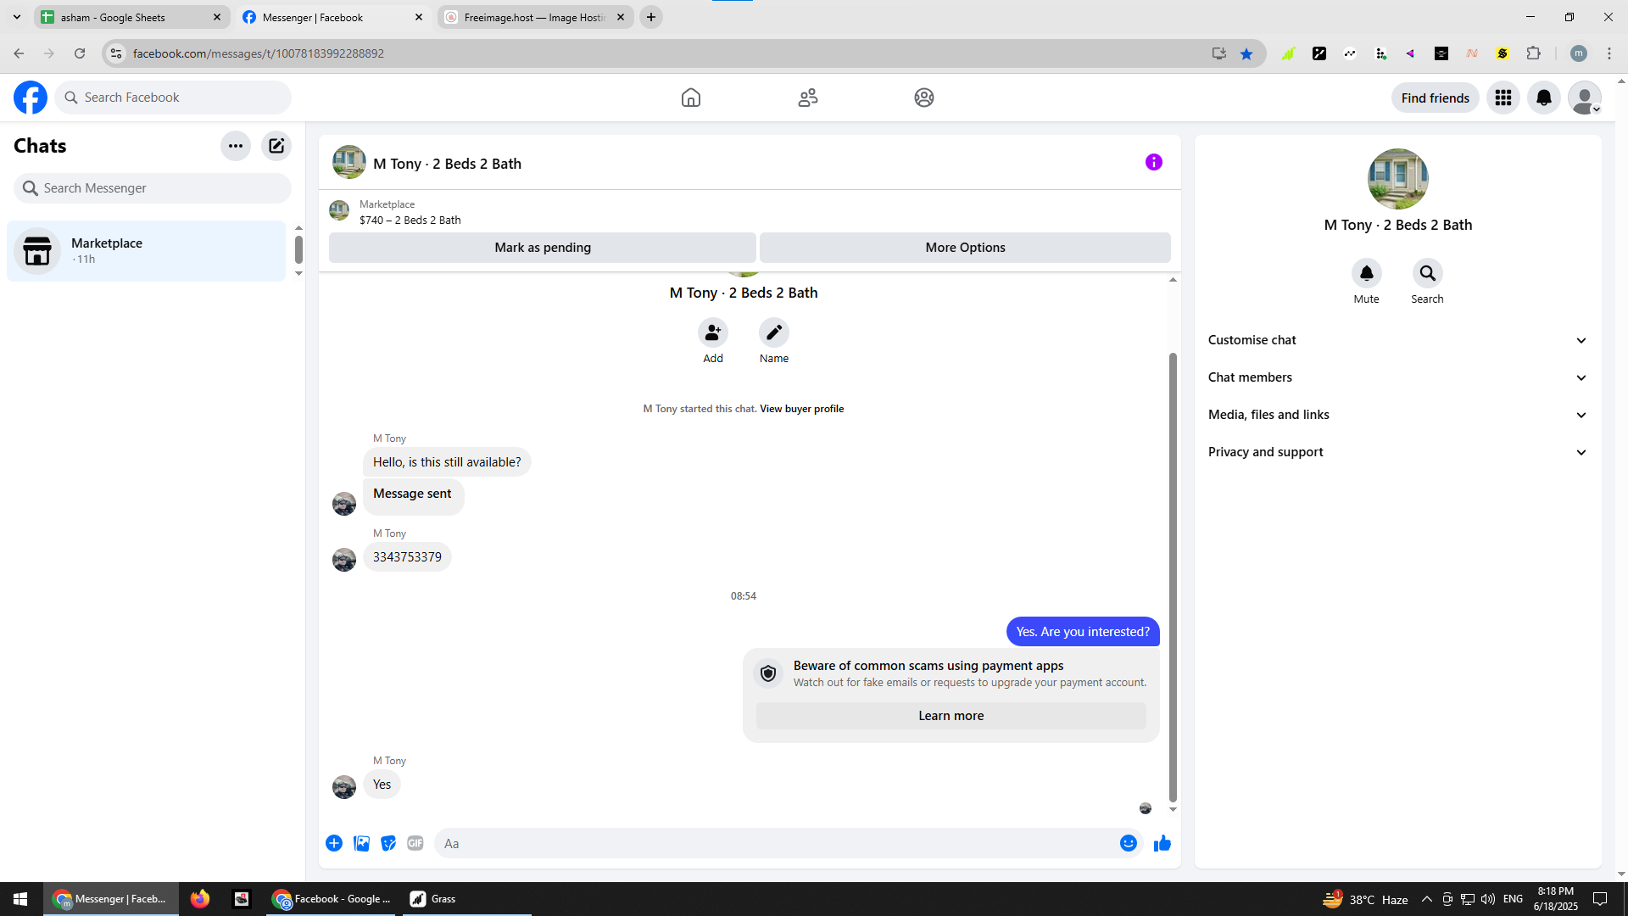Open the Marketplace listing $740 – 2 Beds 2 Bath
The width and height of the screenshot is (1628, 916).
click(x=410, y=220)
